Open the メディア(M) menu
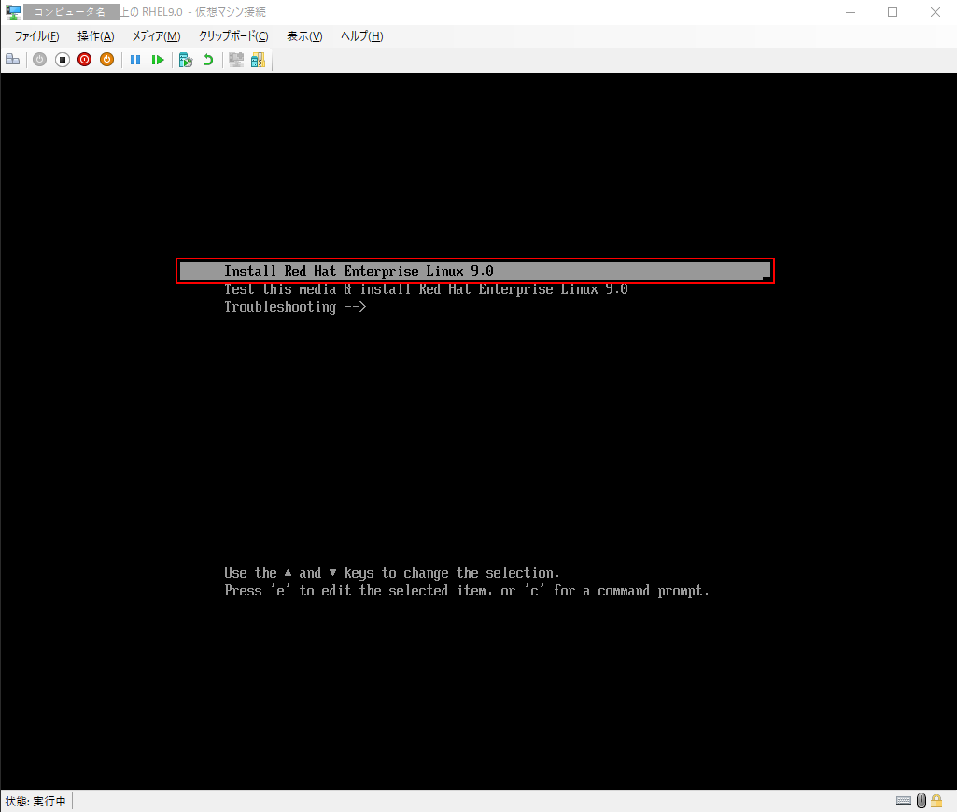Image resolution: width=957 pixels, height=812 pixels. pyautogui.click(x=155, y=35)
